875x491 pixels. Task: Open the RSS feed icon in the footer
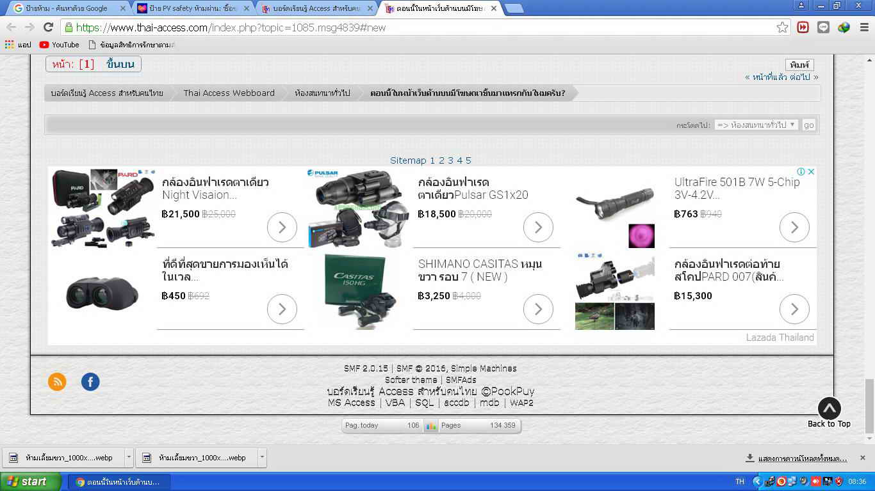click(x=57, y=382)
